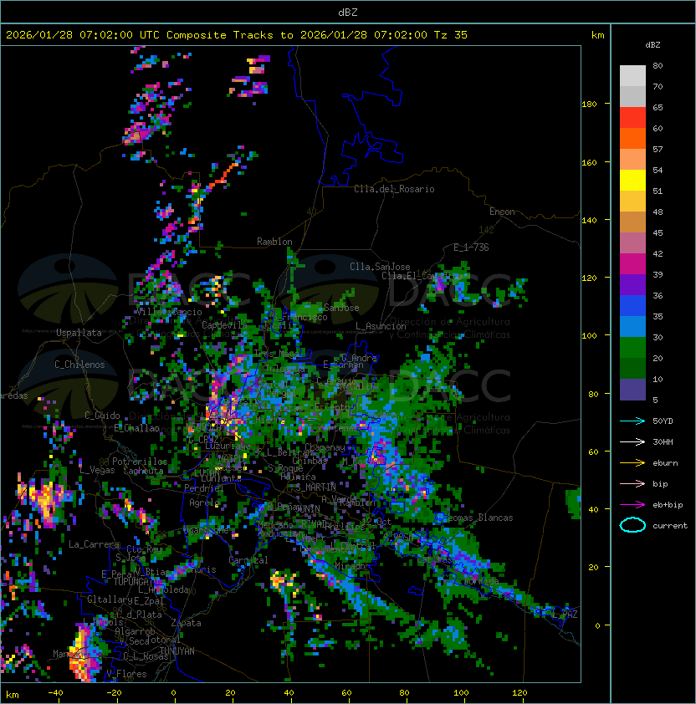This screenshot has width=696, height=704.
Task: Click the 'eb+bip' legend label
Action: pos(668,505)
